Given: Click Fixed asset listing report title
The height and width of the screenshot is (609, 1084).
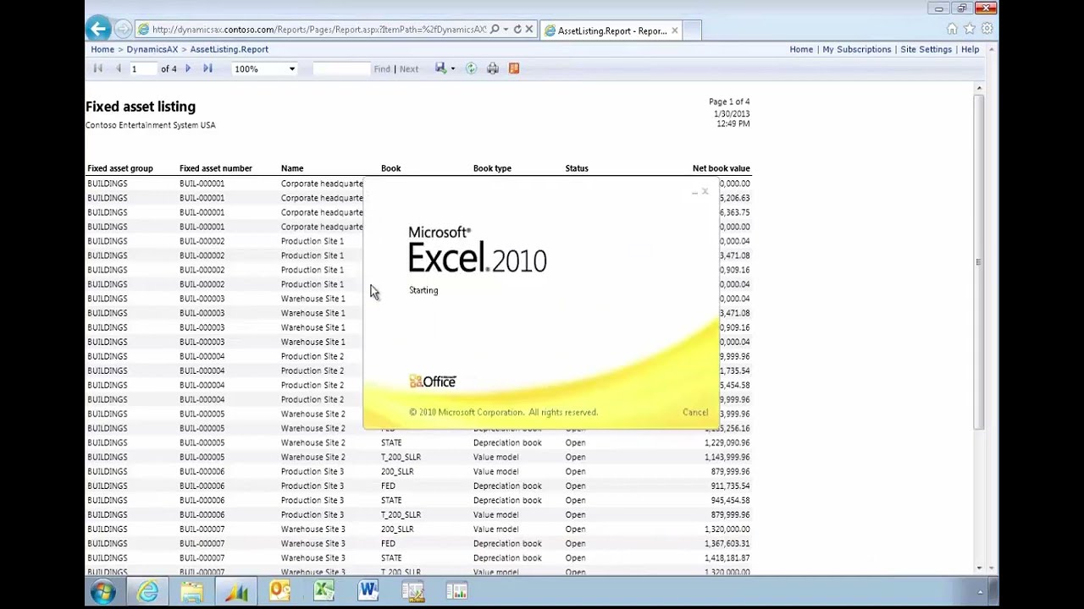Looking at the screenshot, I should pyautogui.click(x=141, y=107).
